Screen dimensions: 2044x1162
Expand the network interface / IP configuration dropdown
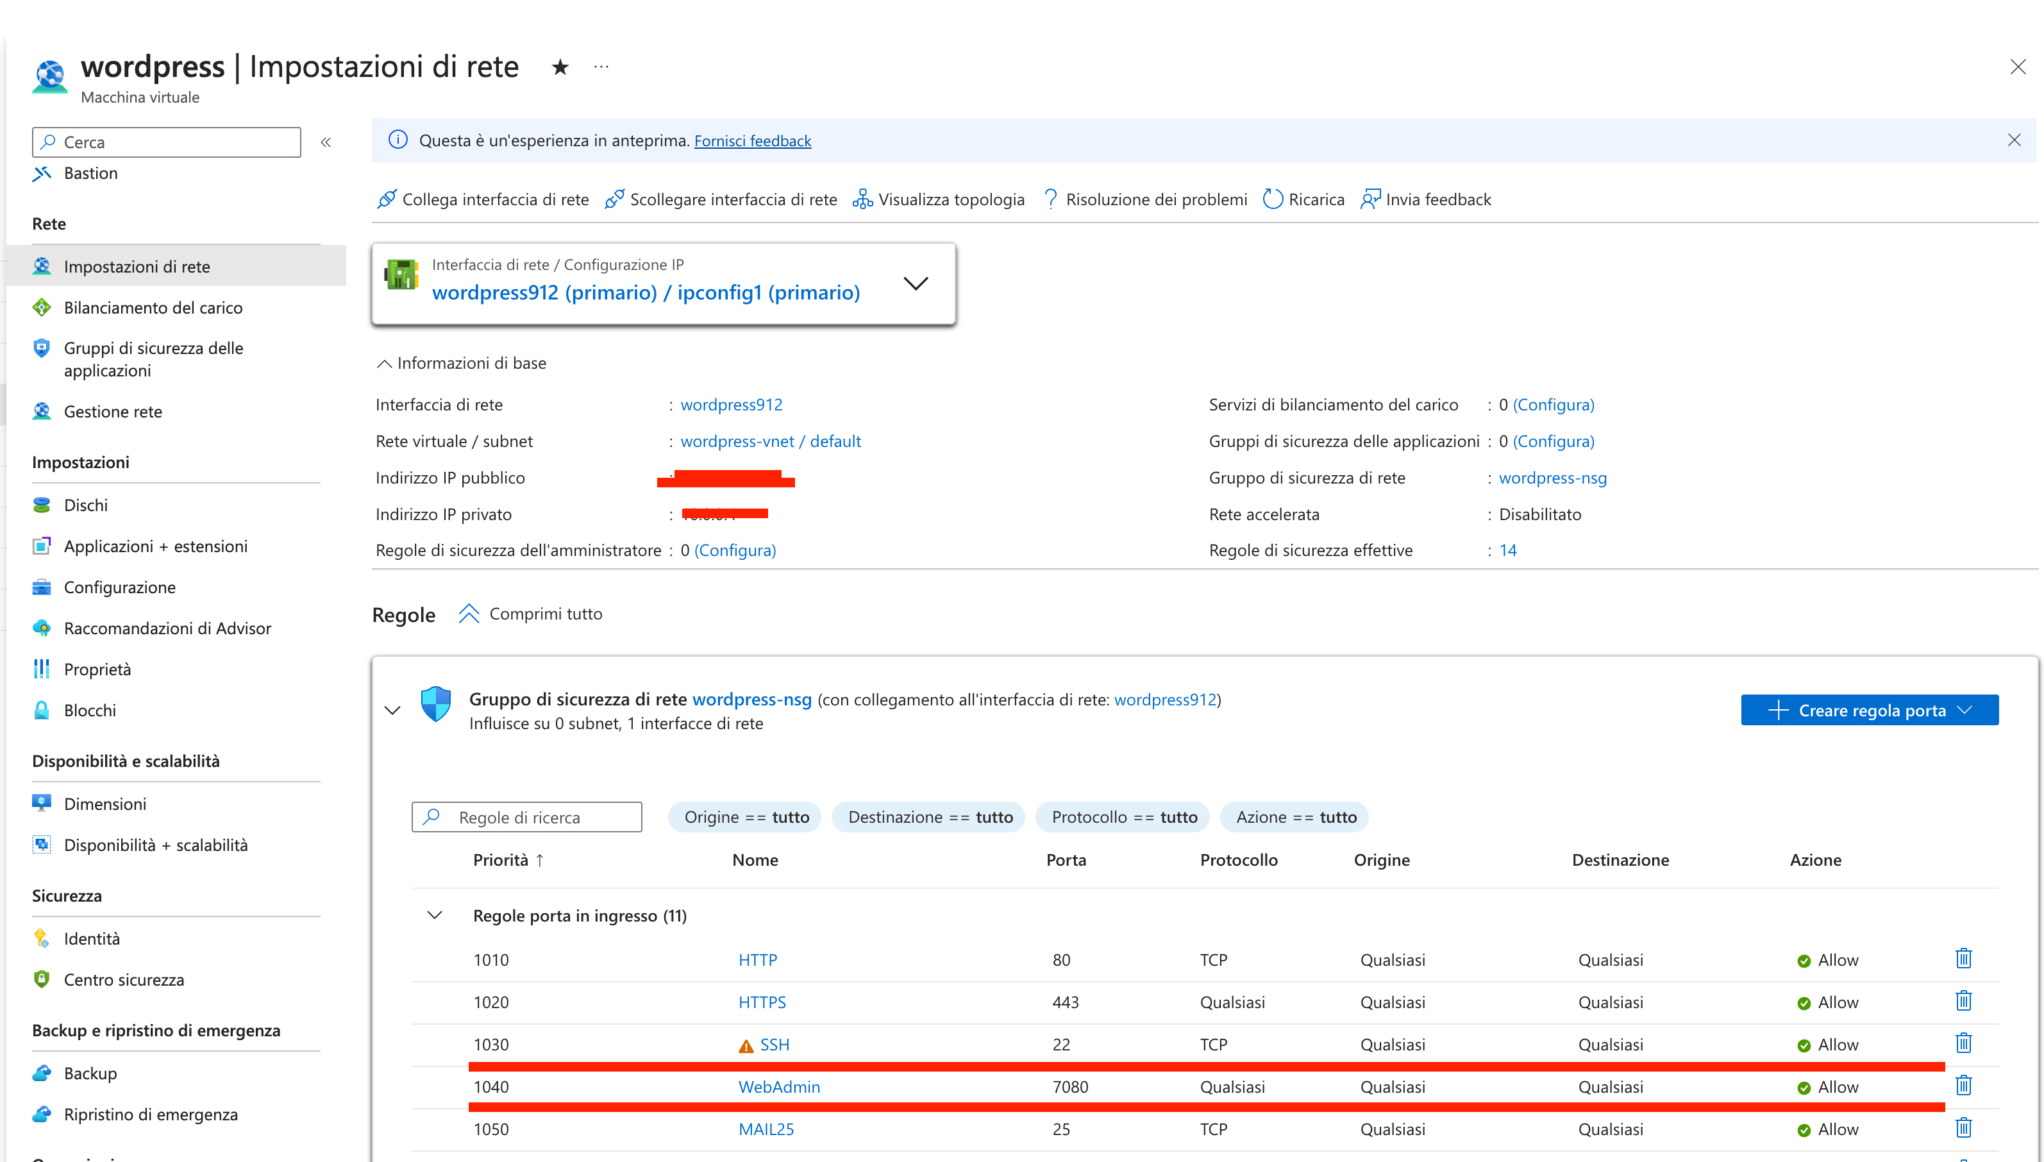915,283
